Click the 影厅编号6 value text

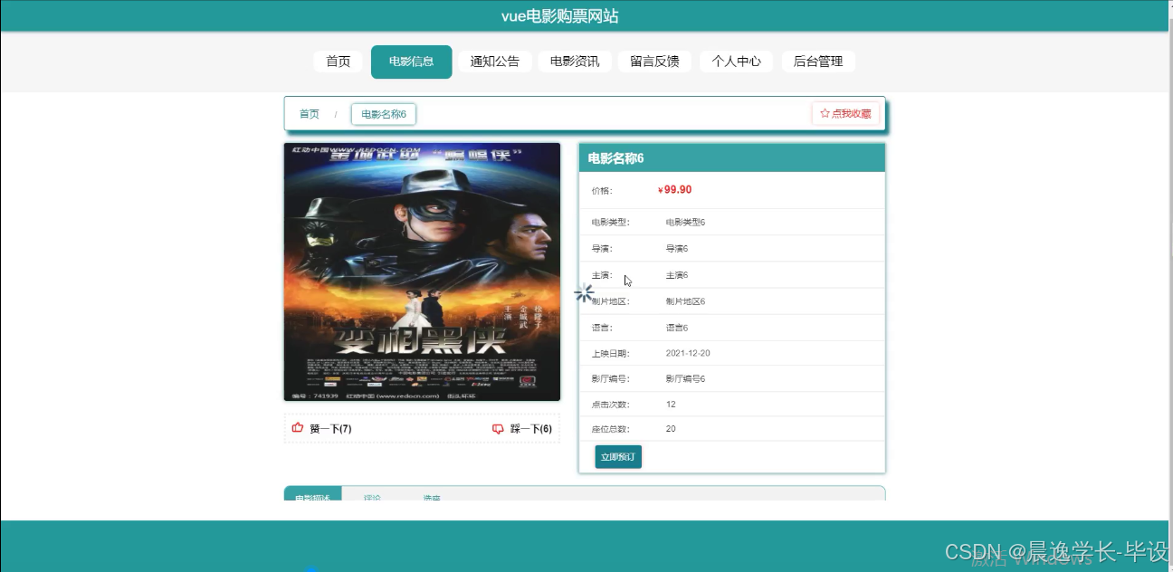click(x=685, y=379)
